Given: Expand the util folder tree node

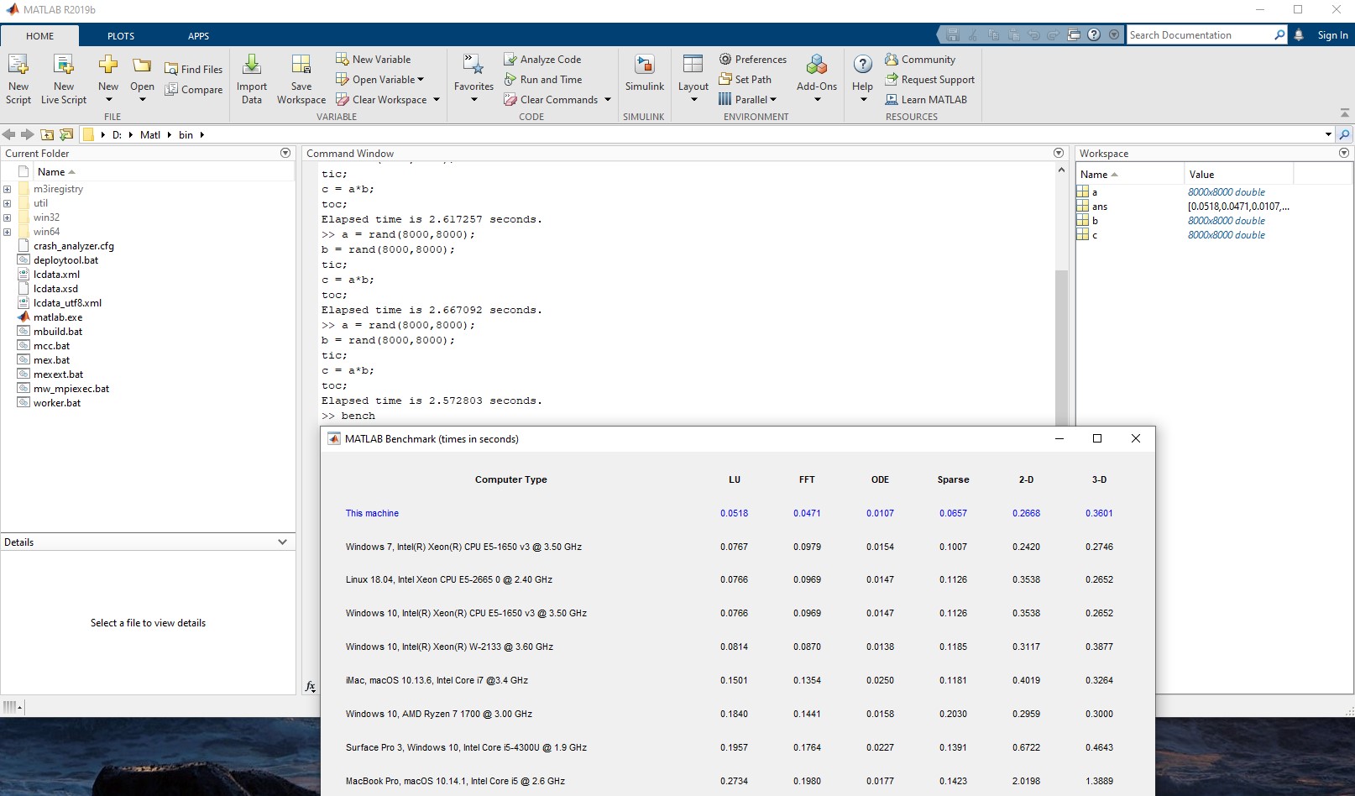Looking at the screenshot, I should tap(8, 203).
